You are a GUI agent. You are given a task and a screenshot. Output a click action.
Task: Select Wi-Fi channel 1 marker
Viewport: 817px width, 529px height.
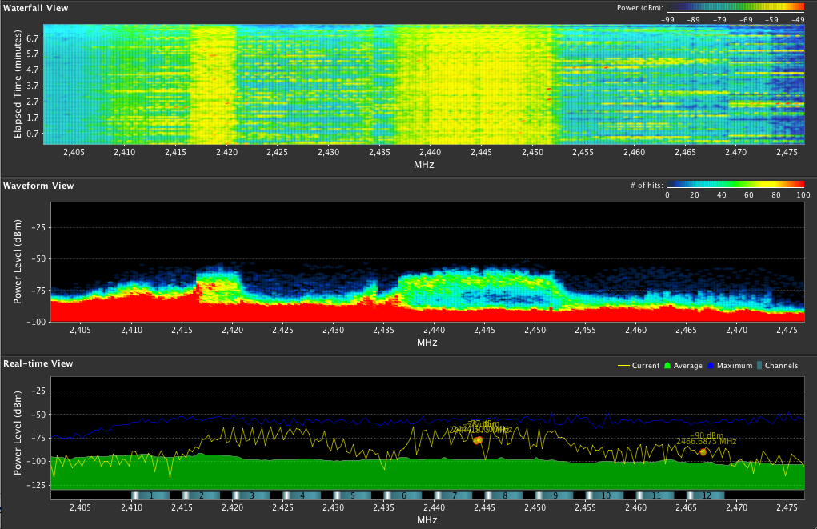pyautogui.click(x=151, y=496)
